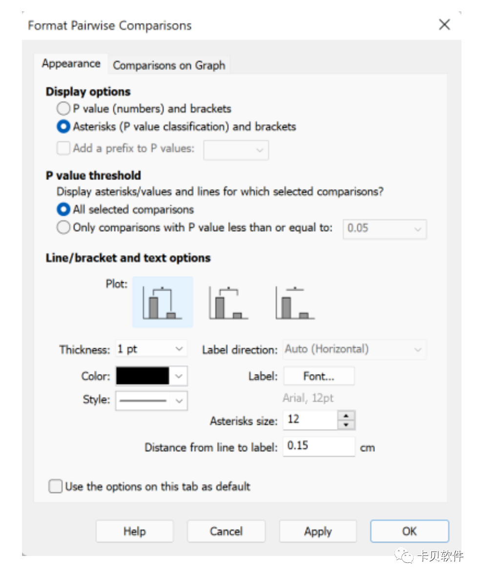Expand the line Style dropdown

[151, 400]
